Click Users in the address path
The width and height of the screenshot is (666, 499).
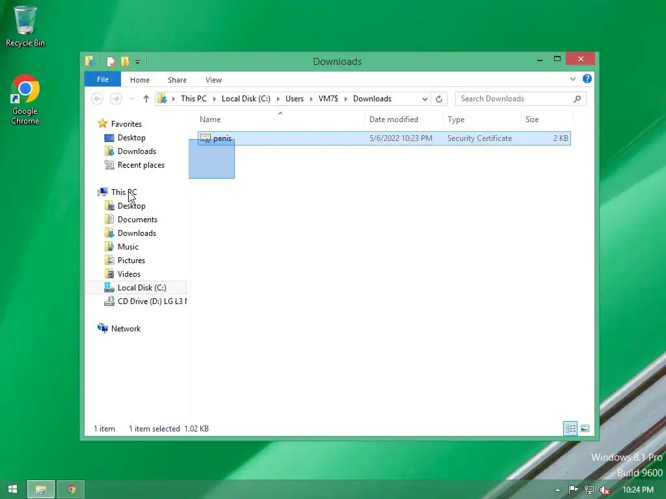click(295, 99)
